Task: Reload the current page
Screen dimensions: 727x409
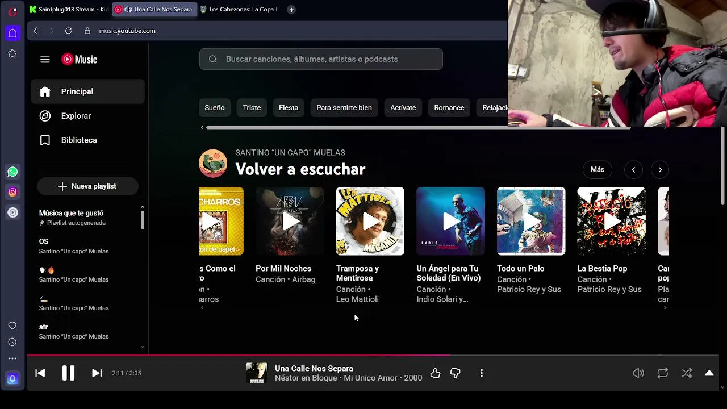Action: click(x=68, y=31)
